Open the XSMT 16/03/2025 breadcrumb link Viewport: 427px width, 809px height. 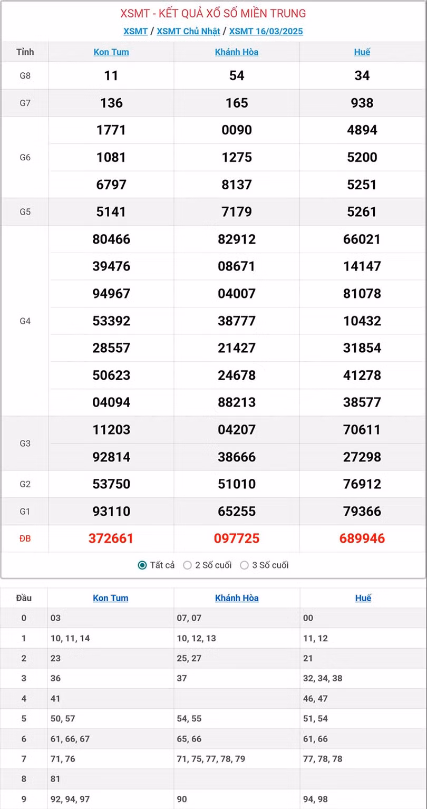point(266,31)
